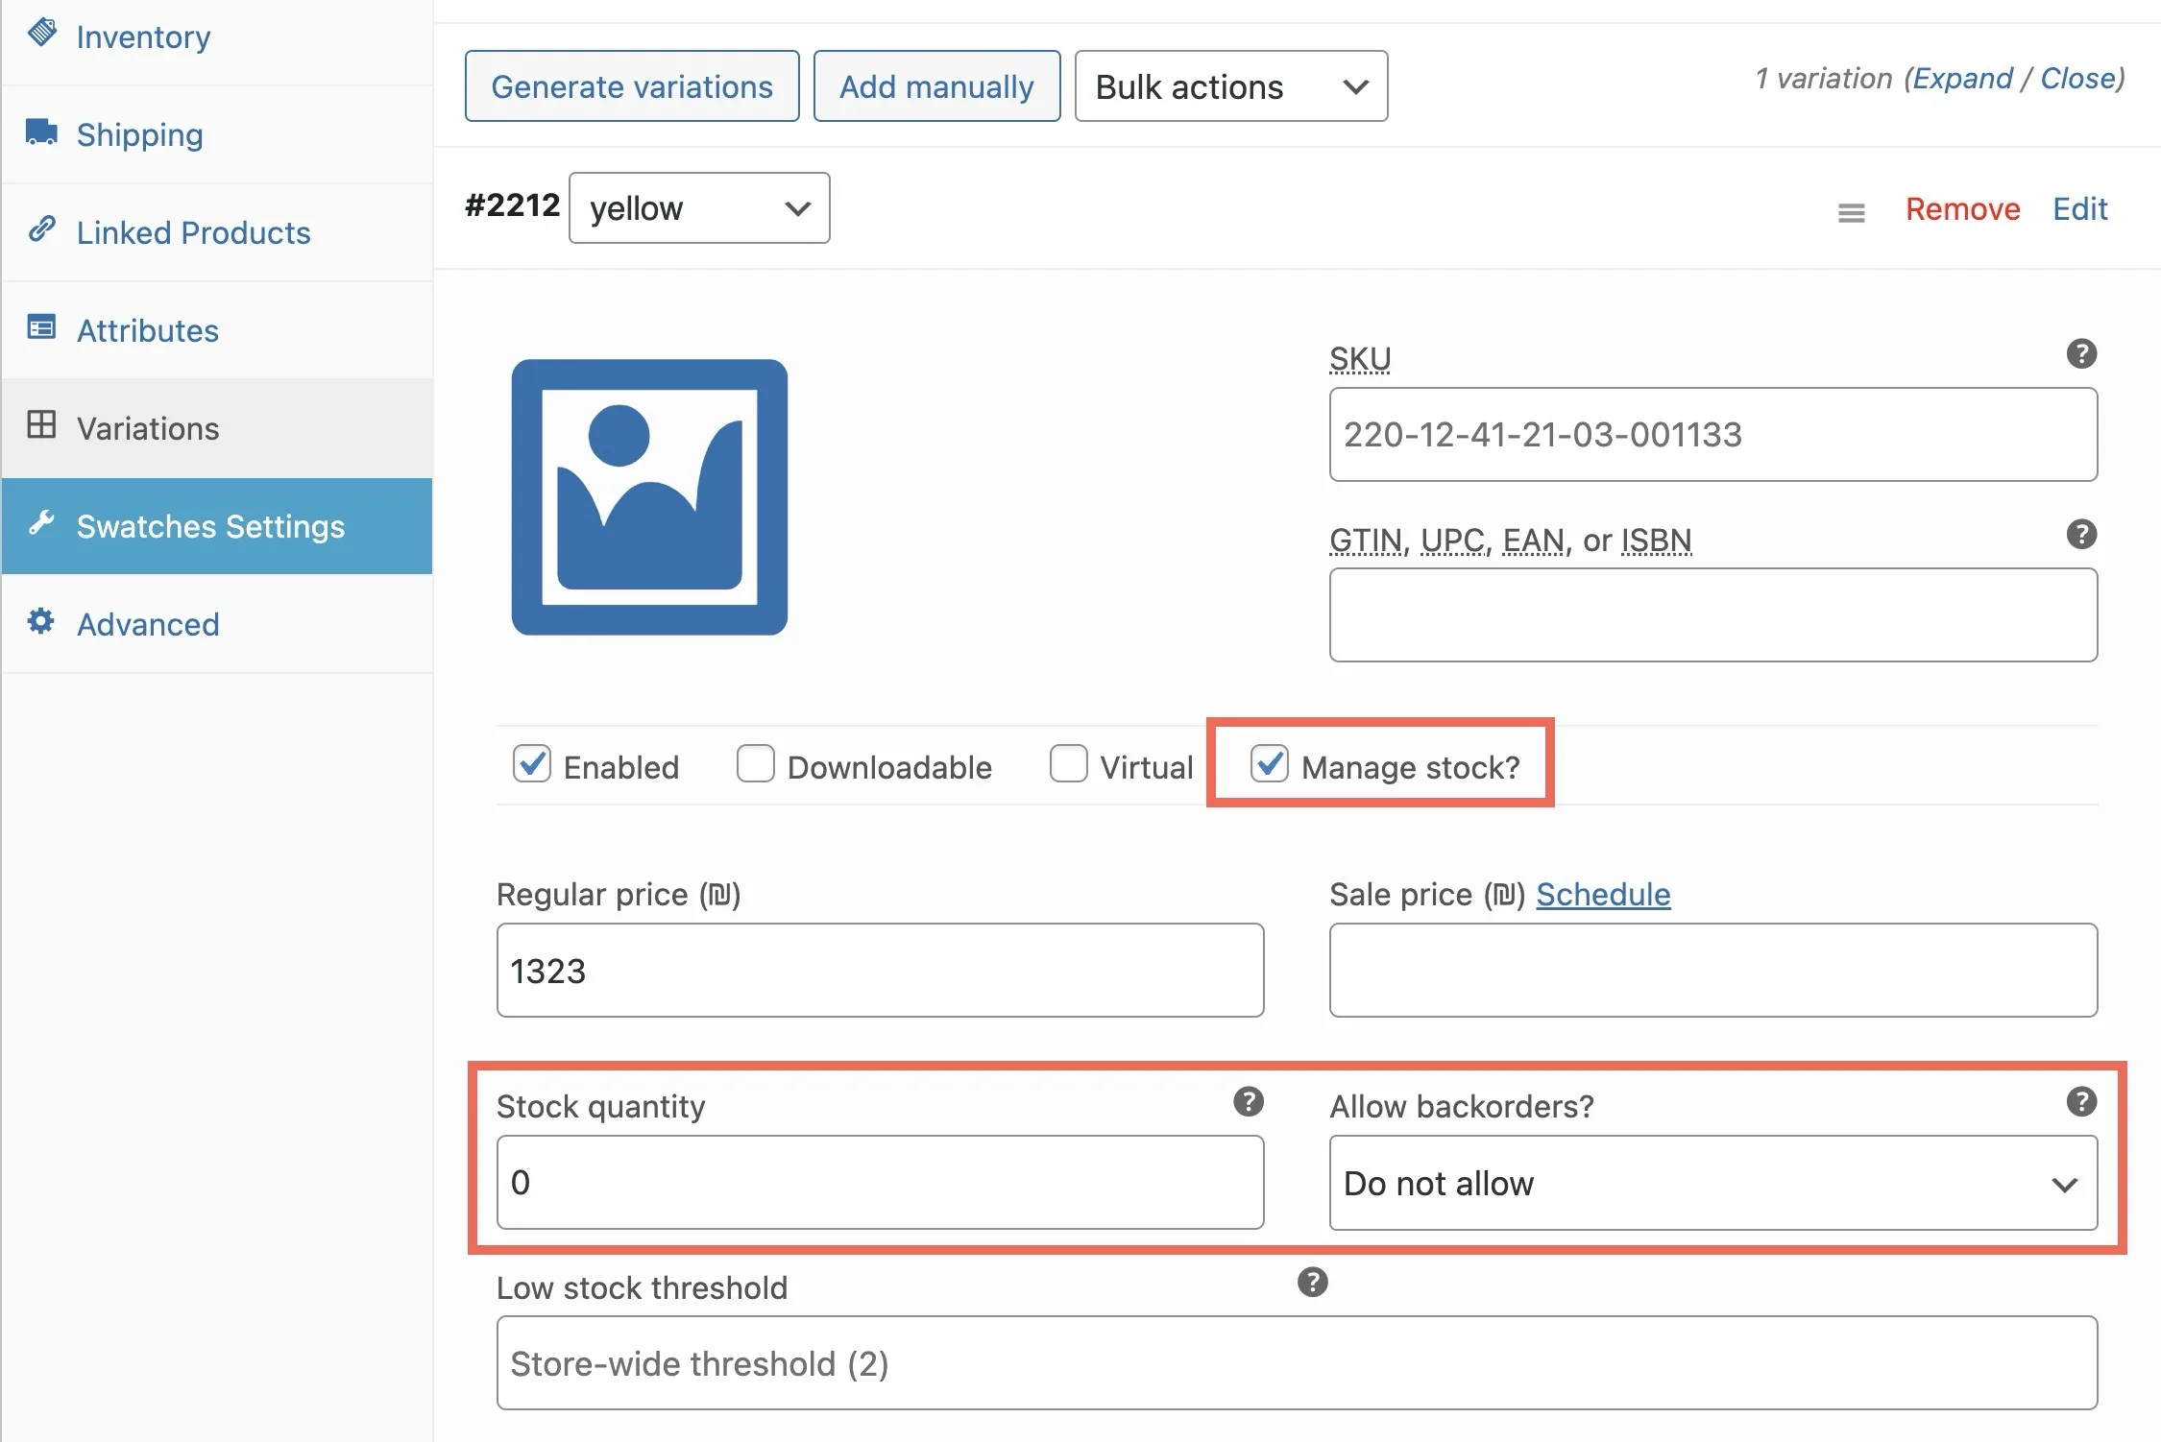Viewport: 2161px width, 1442px height.
Task: Tick the Downloadable checkbox
Action: point(756,764)
